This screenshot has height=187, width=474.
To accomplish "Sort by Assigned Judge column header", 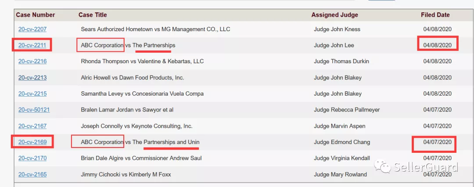I will 334,15.
